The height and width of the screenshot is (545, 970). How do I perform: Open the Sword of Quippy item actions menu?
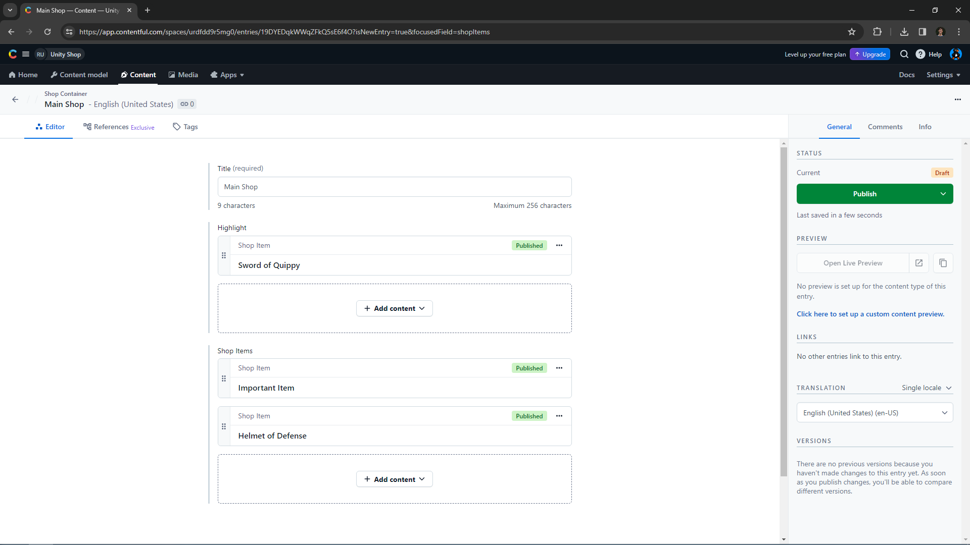(559, 245)
